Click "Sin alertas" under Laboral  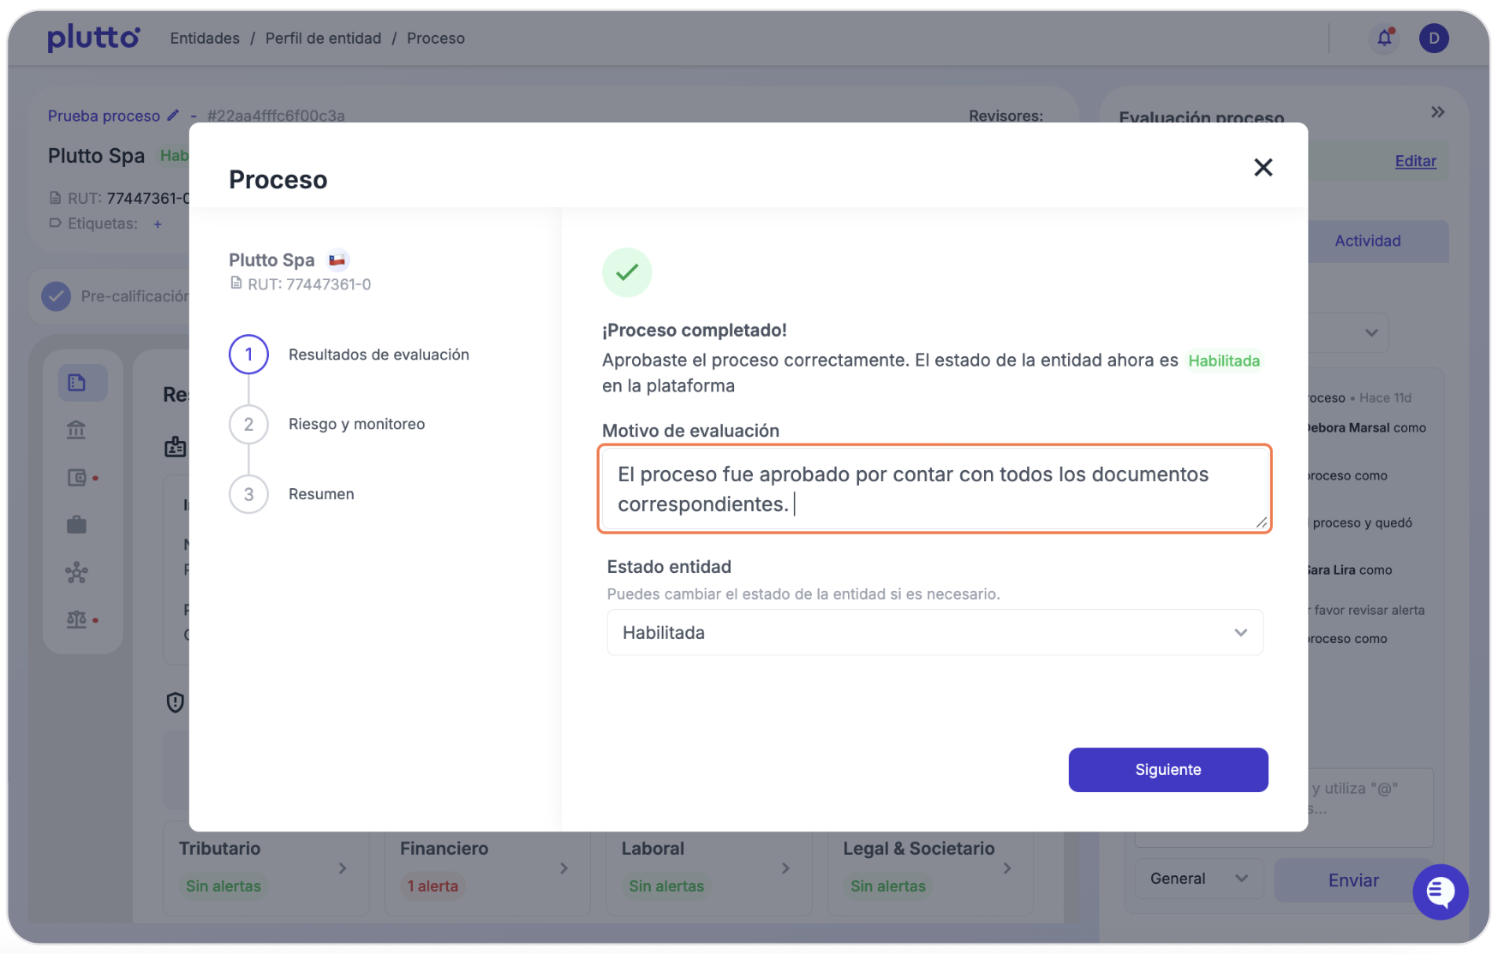coord(666,886)
